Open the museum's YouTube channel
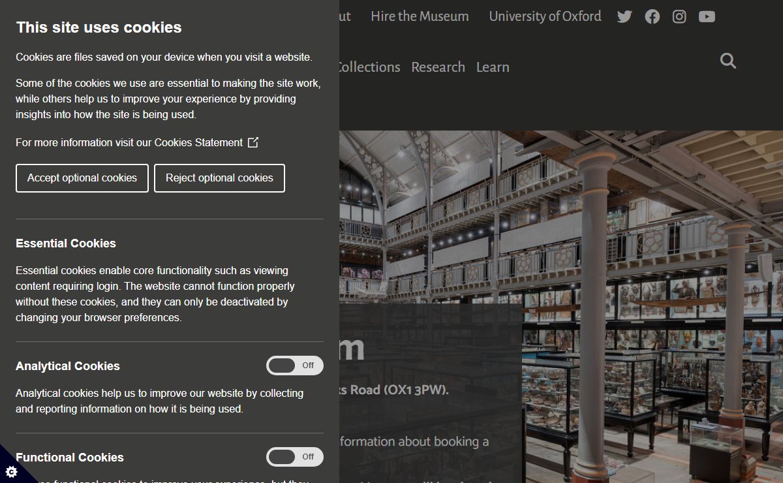783x483 pixels. (707, 17)
